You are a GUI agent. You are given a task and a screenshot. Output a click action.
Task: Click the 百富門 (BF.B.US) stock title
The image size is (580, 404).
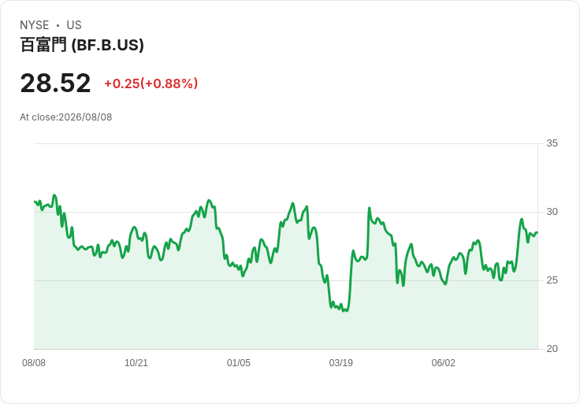(x=82, y=45)
